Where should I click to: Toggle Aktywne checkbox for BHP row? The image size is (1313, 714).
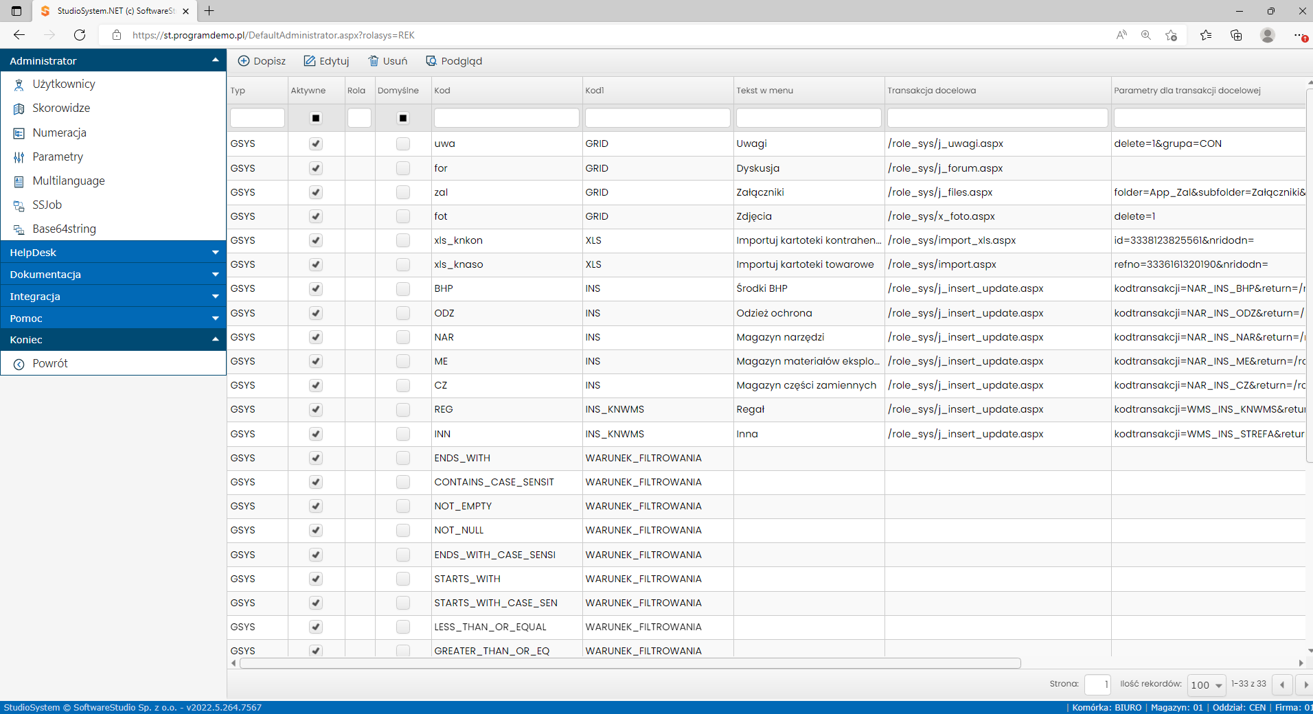pos(316,288)
